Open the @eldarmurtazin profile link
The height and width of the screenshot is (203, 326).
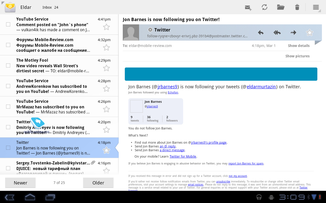click(x=261, y=87)
